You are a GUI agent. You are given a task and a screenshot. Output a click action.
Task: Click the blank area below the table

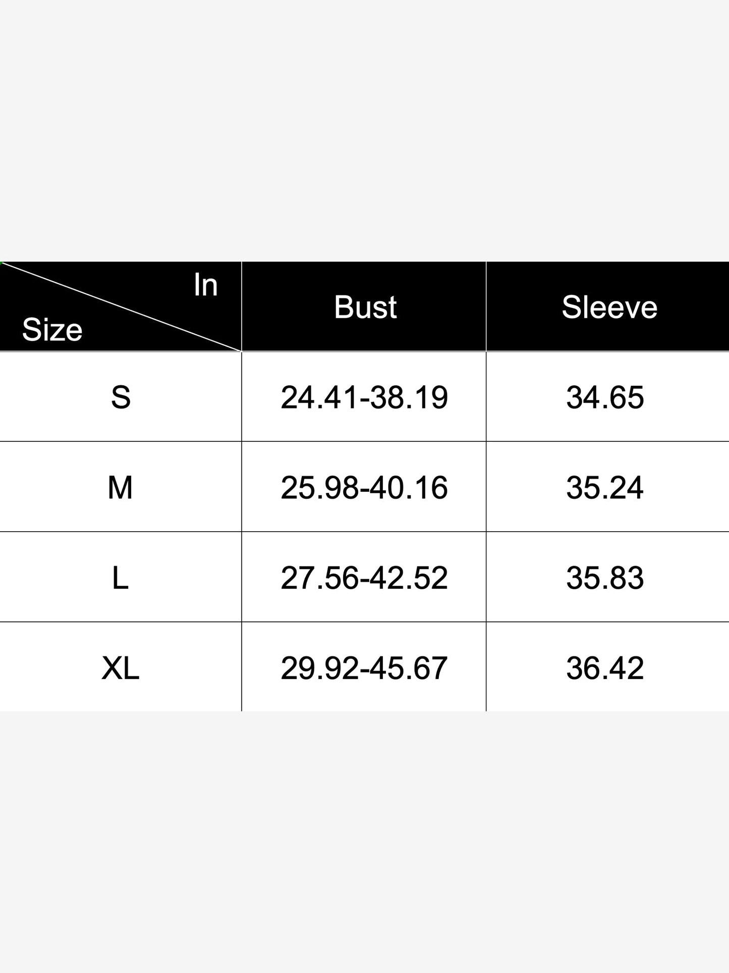click(364, 842)
